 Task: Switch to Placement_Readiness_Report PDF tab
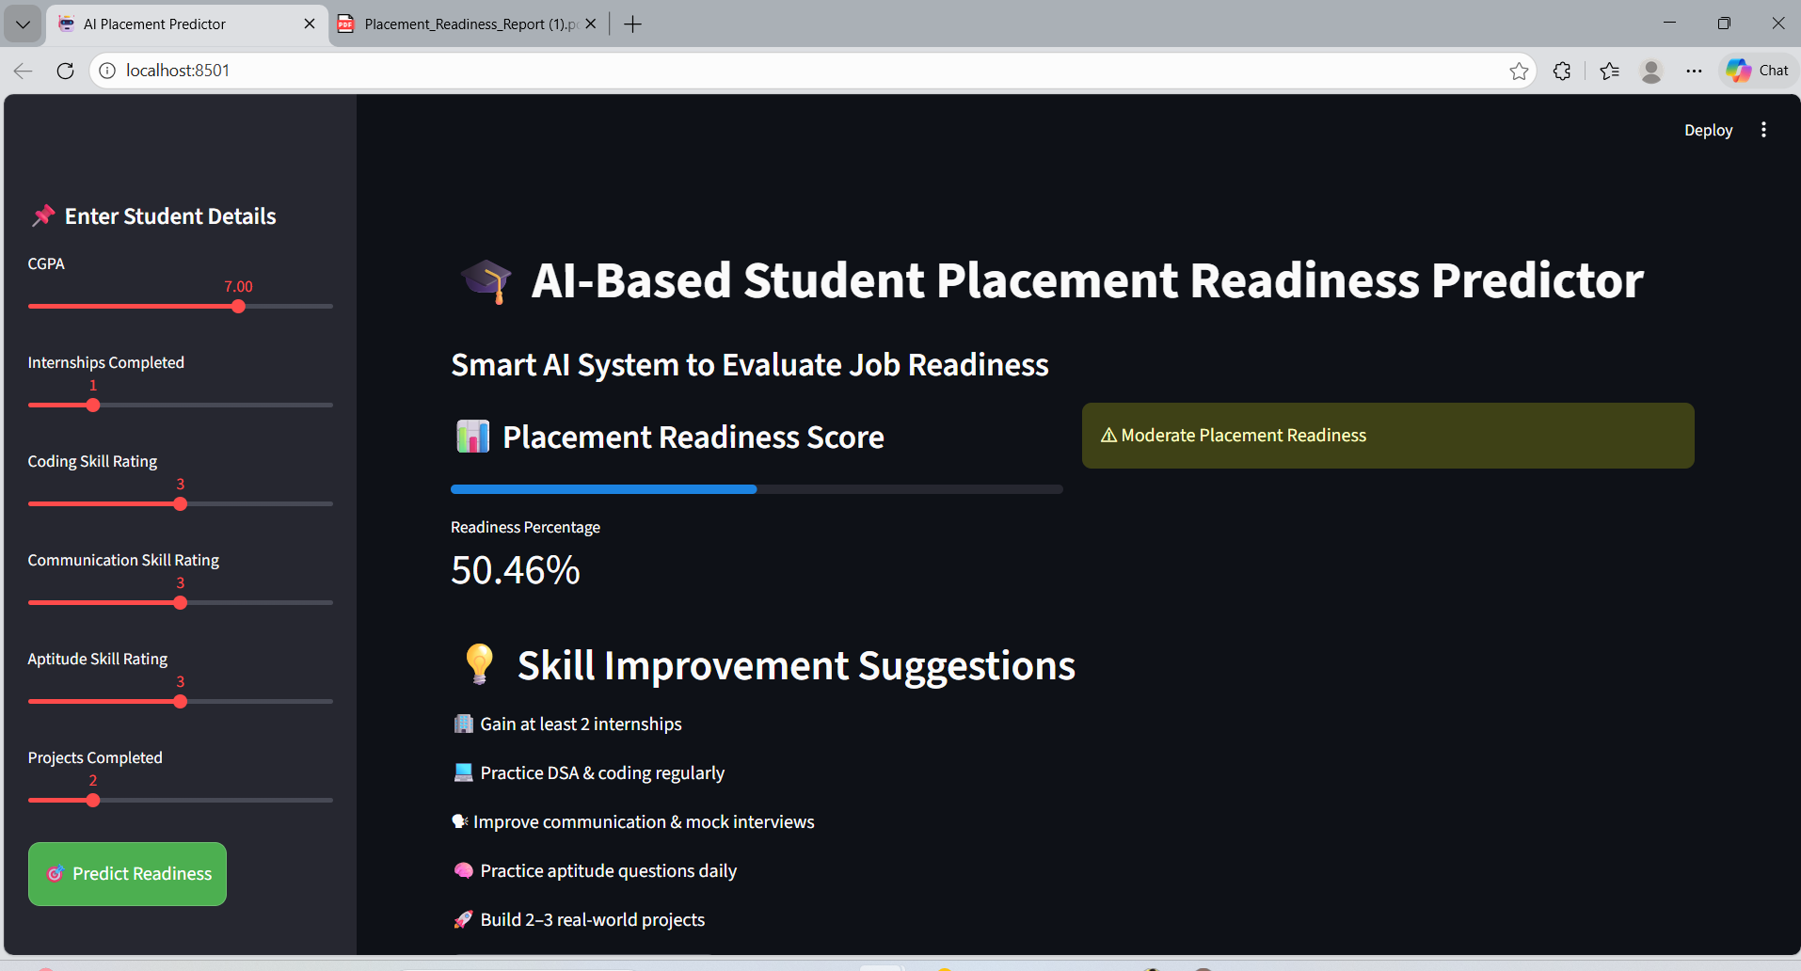point(468,24)
